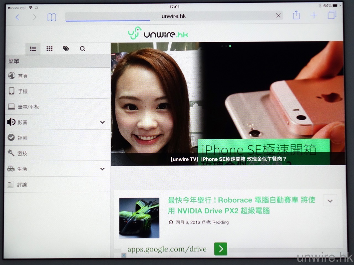Open the 手機 menu item
354x265 pixels.
tap(23, 91)
